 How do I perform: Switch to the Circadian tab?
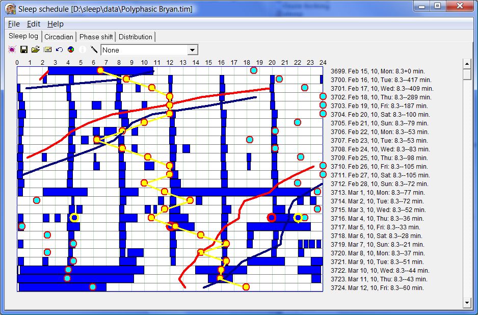click(59, 37)
